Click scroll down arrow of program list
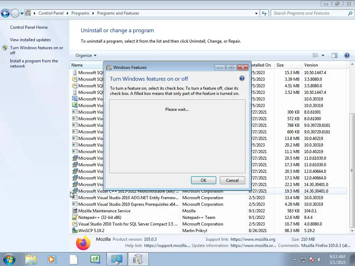This screenshot has width=355, height=266. pyautogui.click(x=352, y=231)
